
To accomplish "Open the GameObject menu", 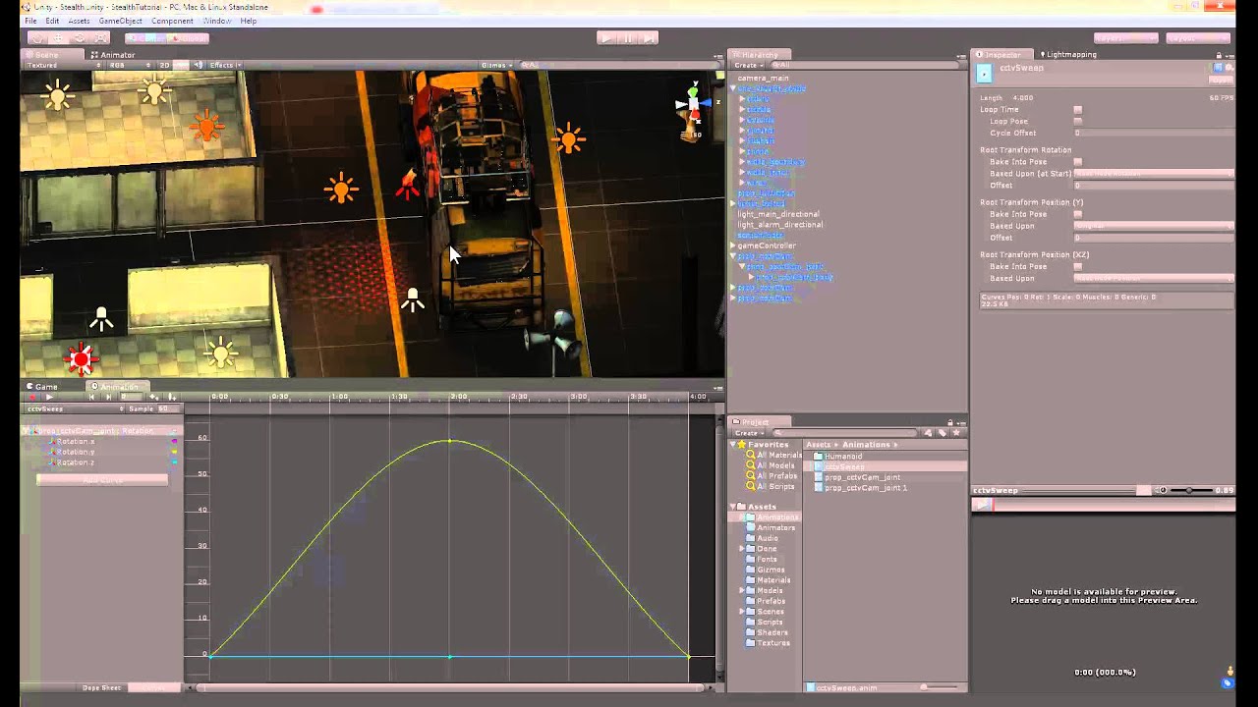I will click(x=121, y=21).
